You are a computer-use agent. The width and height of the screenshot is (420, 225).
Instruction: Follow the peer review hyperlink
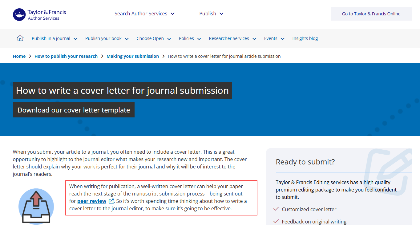92,201
